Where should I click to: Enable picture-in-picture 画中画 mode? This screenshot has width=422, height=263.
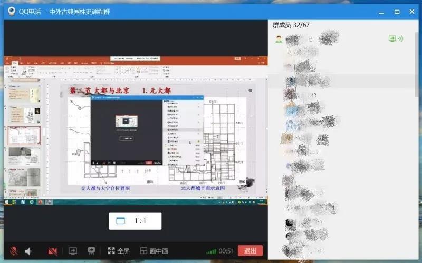(154, 251)
